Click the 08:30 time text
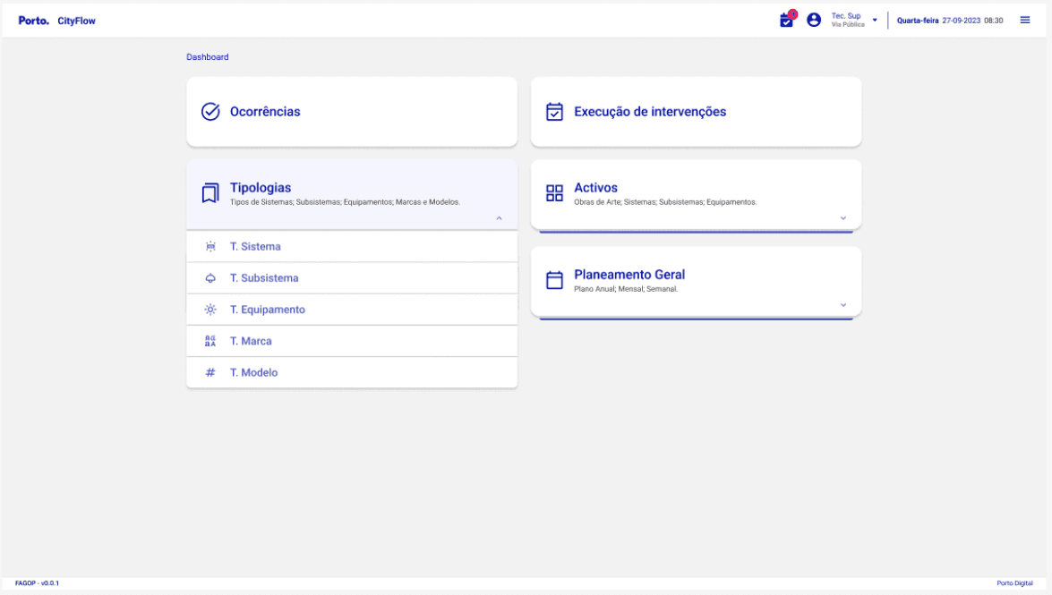 tap(994, 21)
